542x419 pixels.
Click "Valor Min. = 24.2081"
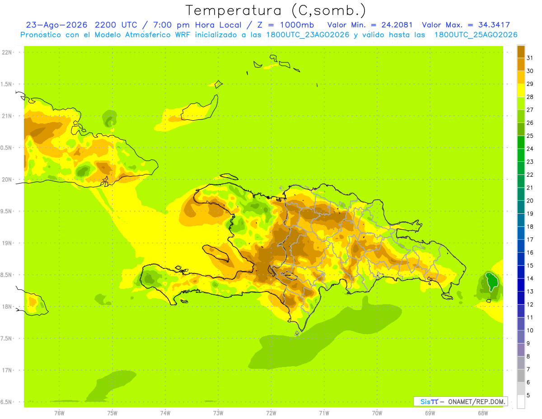tap(369, 25)
